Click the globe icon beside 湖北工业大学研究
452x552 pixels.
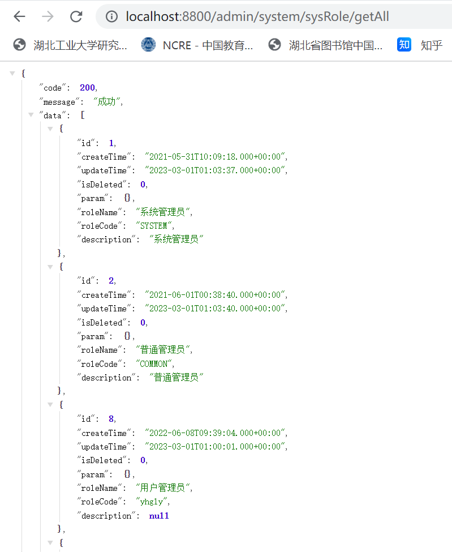[19, 45]
